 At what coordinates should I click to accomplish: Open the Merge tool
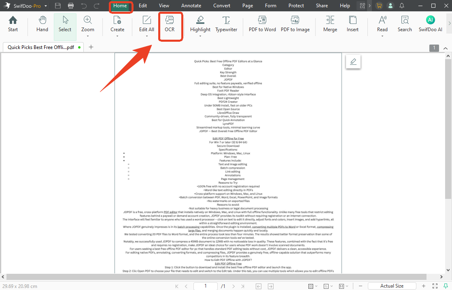click(330, 24)
